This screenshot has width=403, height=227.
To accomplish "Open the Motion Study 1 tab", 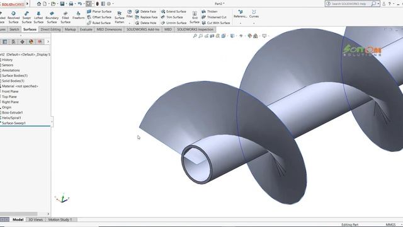I will click(60, 219).
